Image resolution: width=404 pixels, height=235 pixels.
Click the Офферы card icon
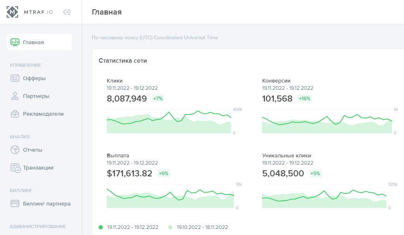point(15,78)
